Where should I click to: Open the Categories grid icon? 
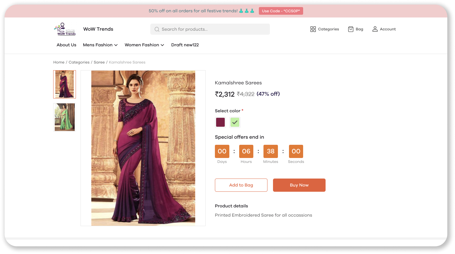[x=313, y=29]
